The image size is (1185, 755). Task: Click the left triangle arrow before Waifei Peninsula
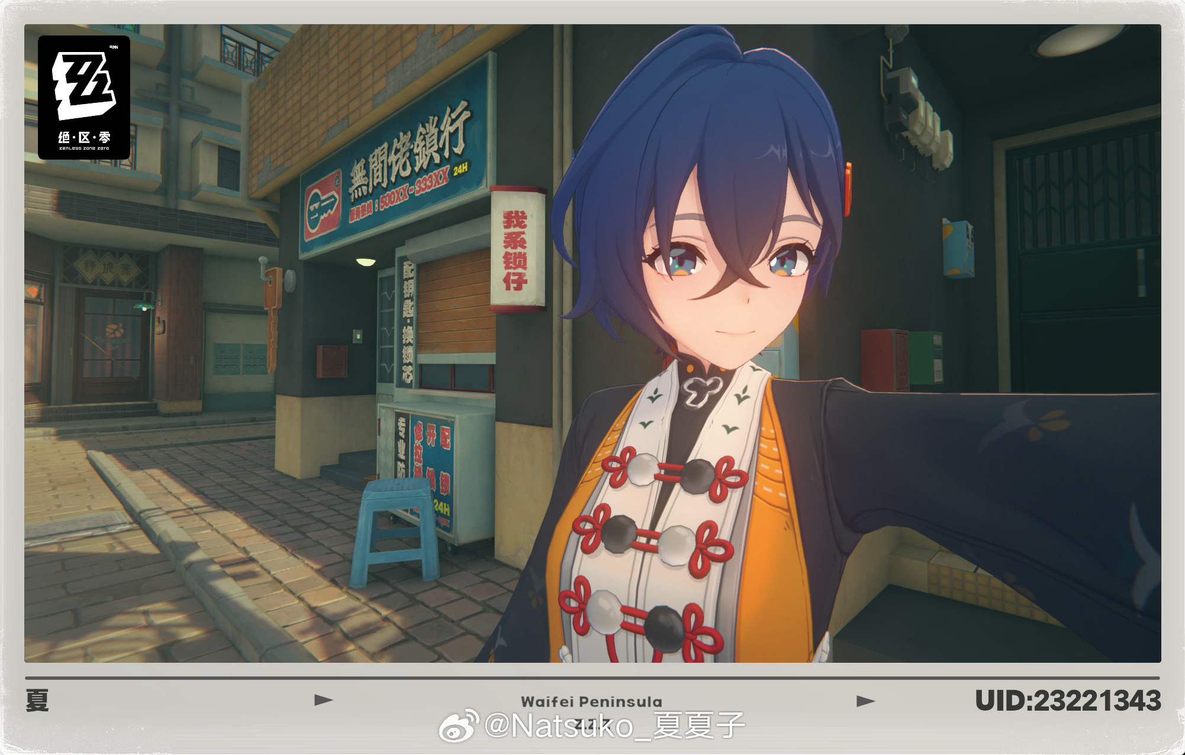click(x=323, y=700)
